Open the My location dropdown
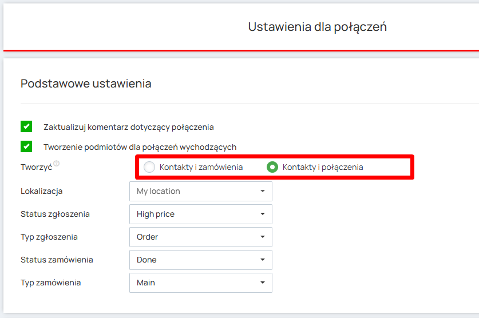 pos(201,191)
